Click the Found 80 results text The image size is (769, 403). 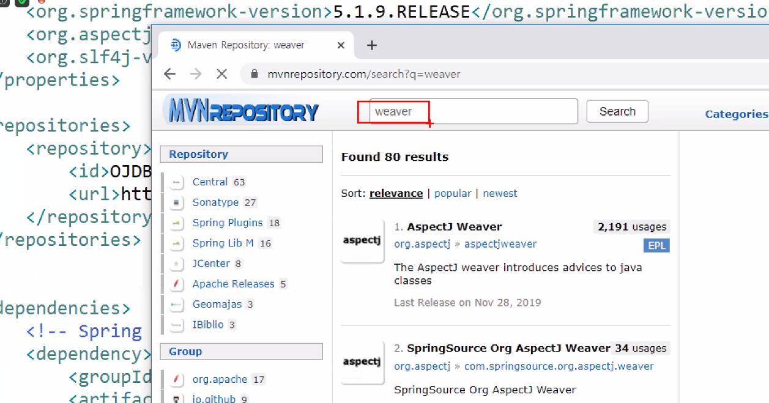395,157
